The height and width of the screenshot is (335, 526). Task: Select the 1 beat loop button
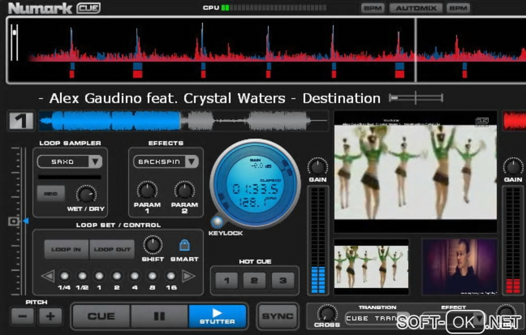pos(99,276)
